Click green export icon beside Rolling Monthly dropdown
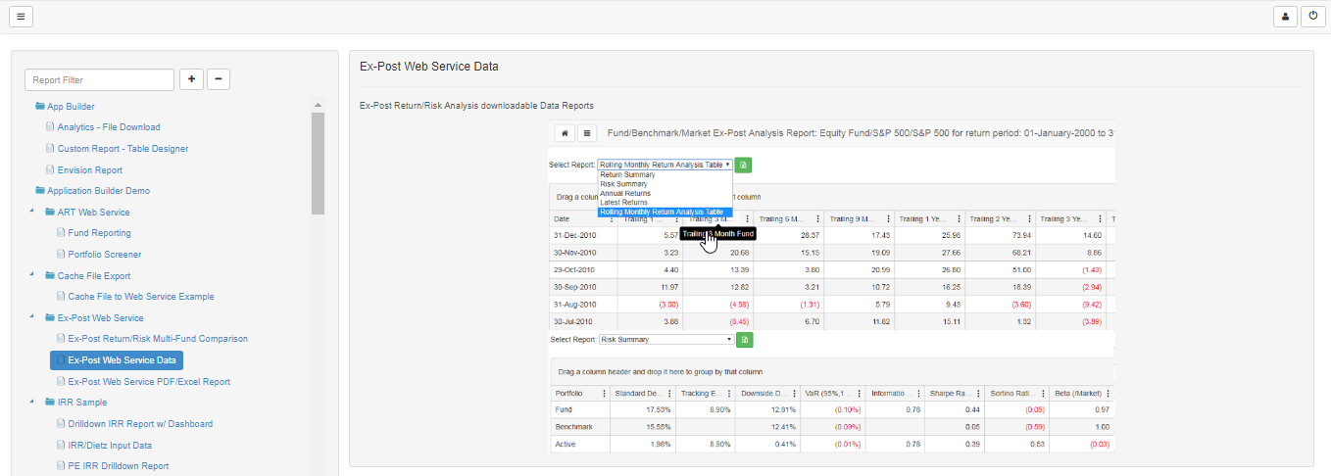 [744, 166]
